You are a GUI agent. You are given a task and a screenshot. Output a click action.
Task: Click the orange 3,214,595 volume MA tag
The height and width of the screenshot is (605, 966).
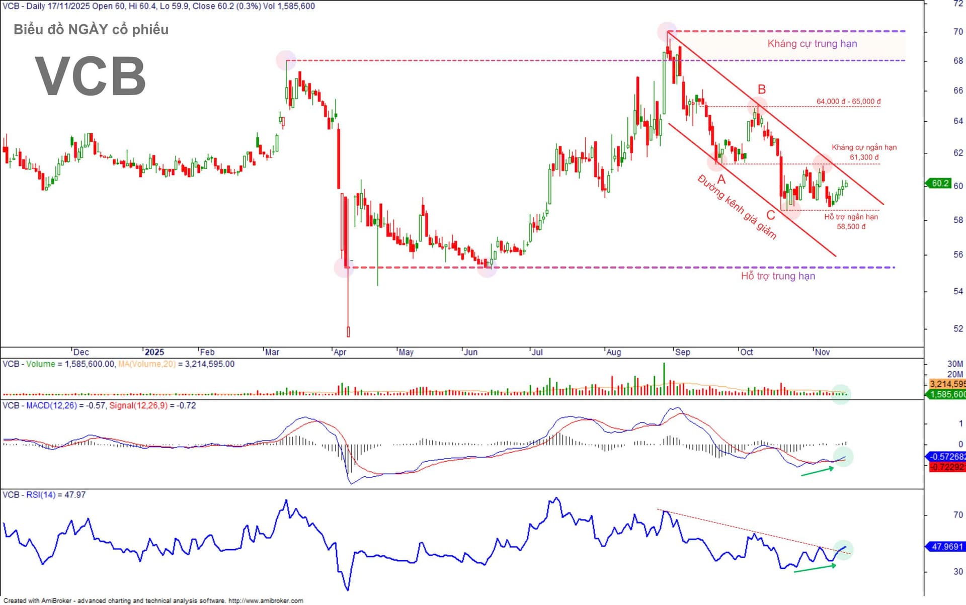(947, 384)
